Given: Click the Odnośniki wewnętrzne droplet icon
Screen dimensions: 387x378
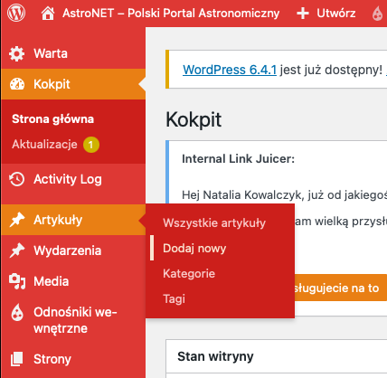Looking at the screenshot, I should pos(17,312).
